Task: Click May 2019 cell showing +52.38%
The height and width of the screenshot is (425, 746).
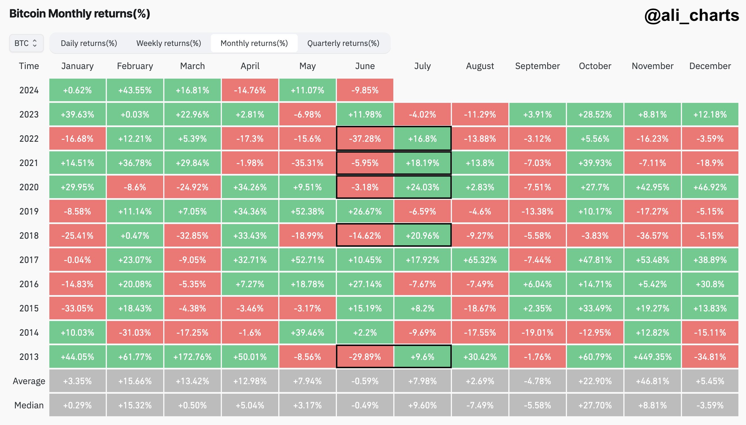Action: 307,209
